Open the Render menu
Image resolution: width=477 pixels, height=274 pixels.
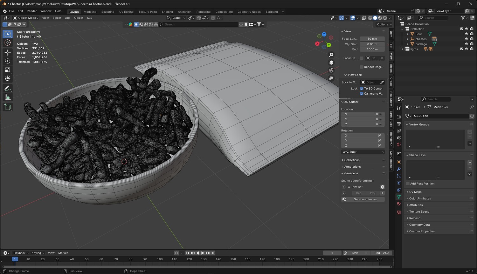pyautogui.click(x=31, y=11)
